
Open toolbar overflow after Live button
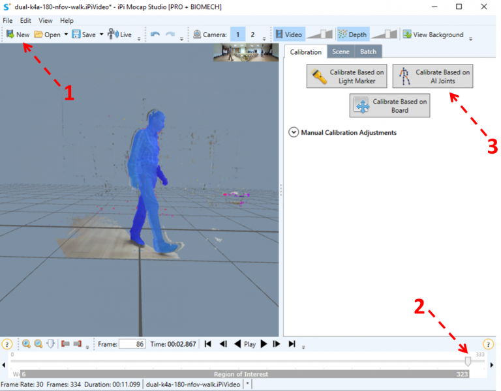click(x=139, y=38)
